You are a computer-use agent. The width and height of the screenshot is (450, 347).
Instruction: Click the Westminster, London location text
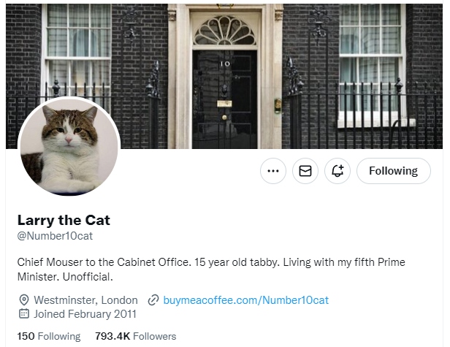pyautogui.click(x=85, y=300)
